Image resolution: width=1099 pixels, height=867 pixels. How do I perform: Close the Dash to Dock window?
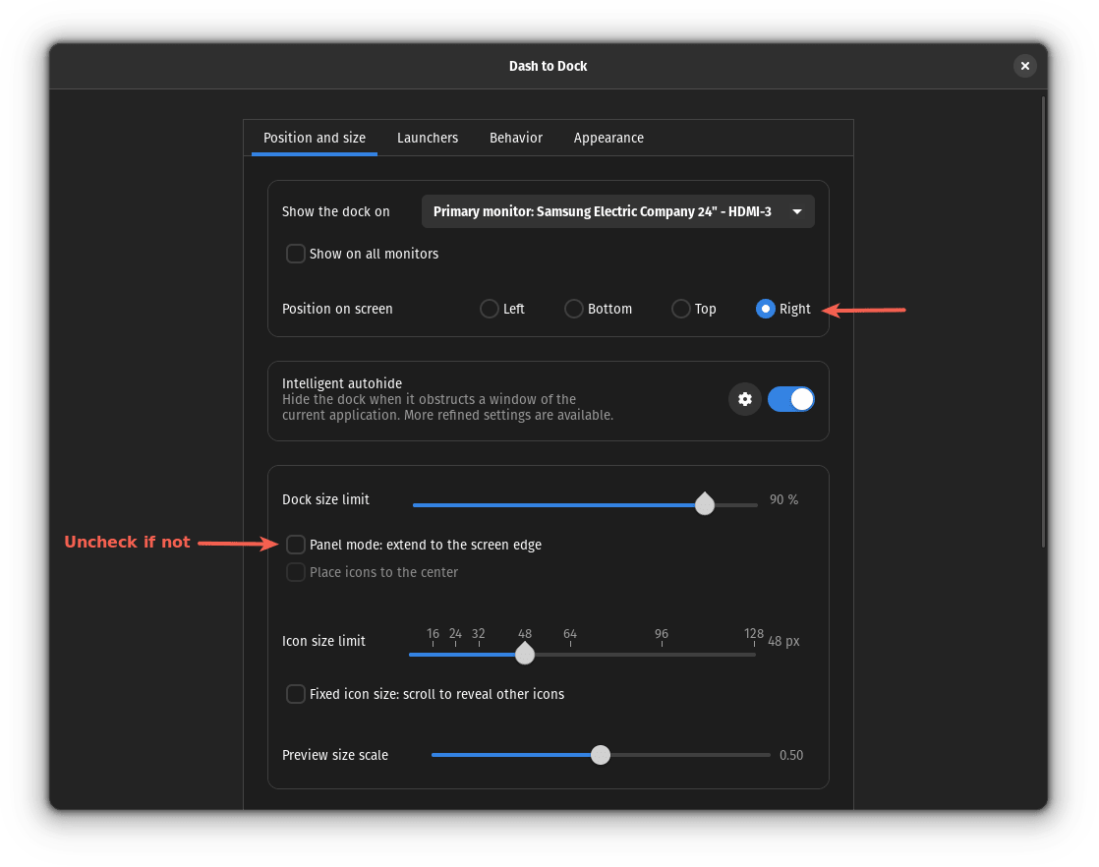1024,66
